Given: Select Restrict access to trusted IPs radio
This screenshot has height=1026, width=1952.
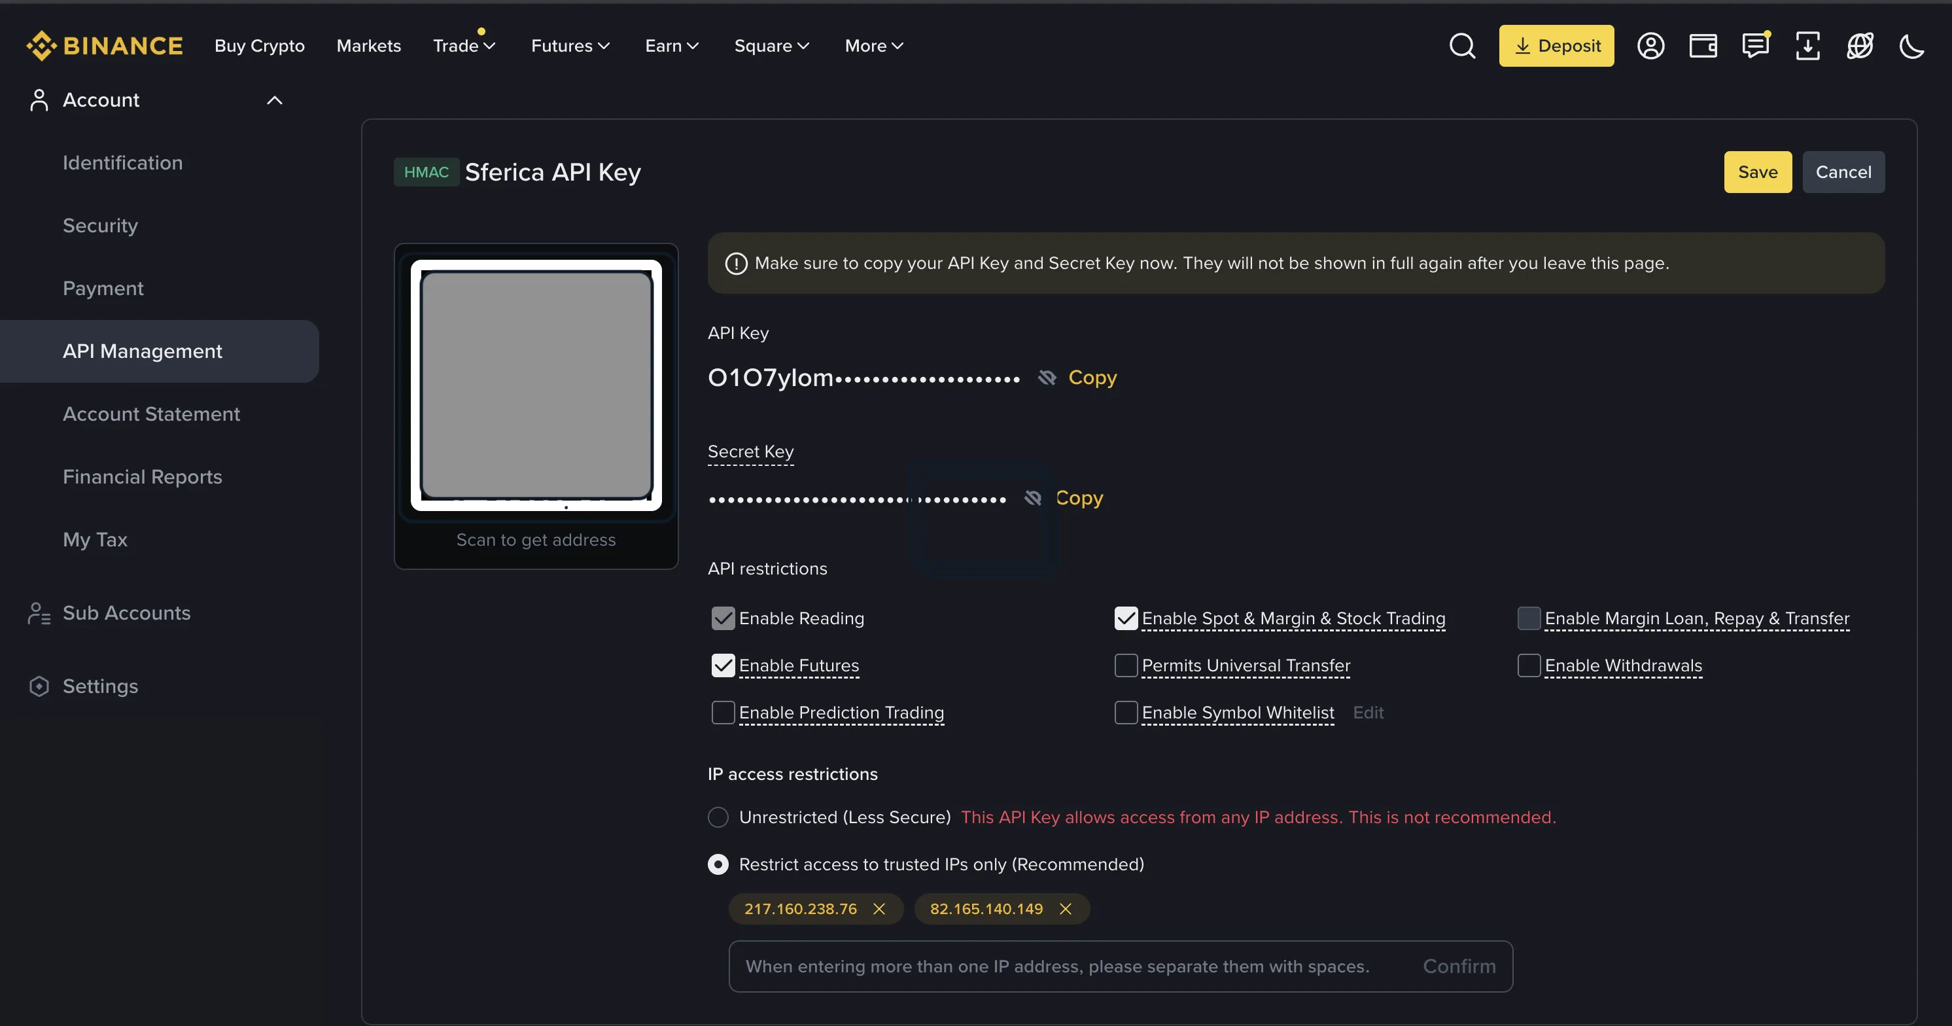Looking at the screenshot, I should click(x=718, y=864).
